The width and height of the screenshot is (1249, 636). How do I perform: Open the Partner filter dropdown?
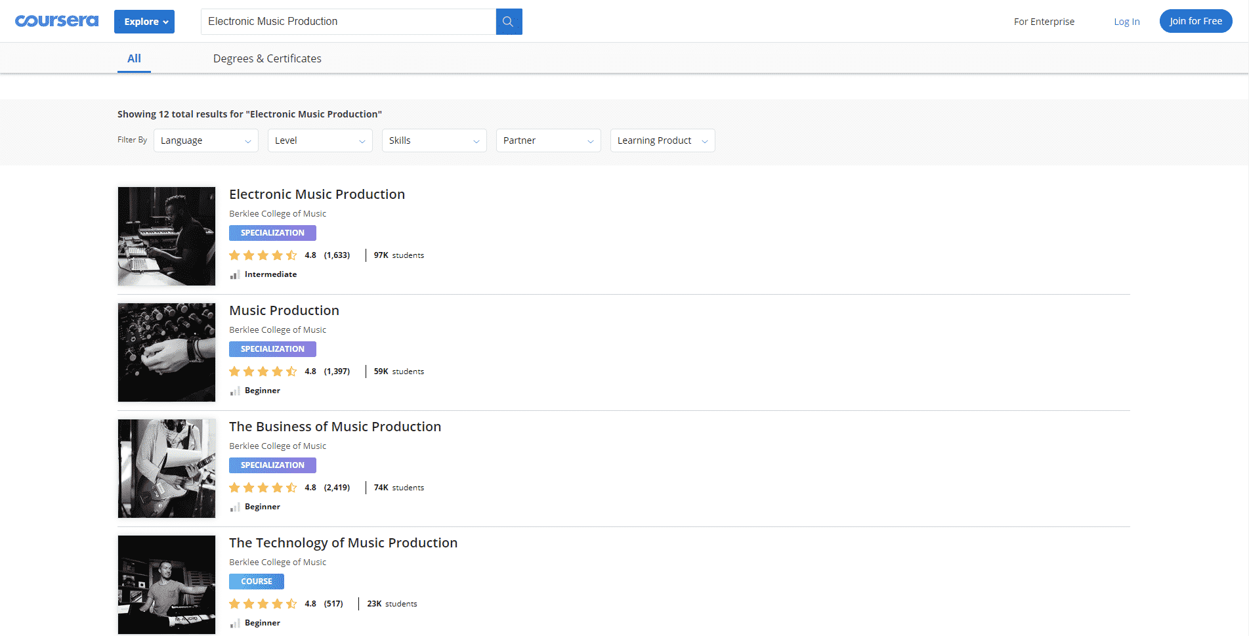click(x=548, y=140)
